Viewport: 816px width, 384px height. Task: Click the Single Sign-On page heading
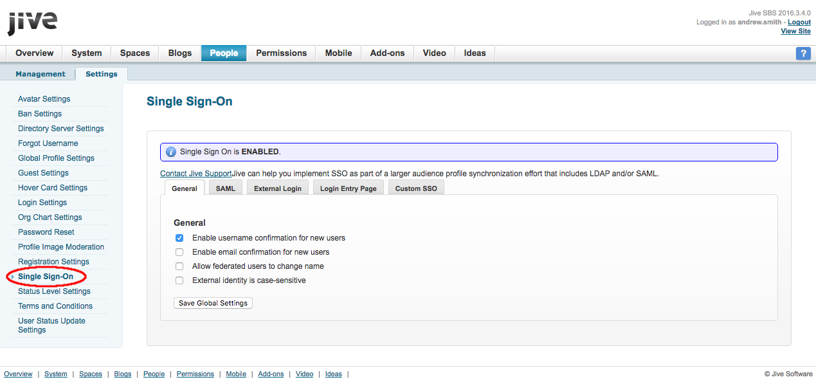pos(190,101)
